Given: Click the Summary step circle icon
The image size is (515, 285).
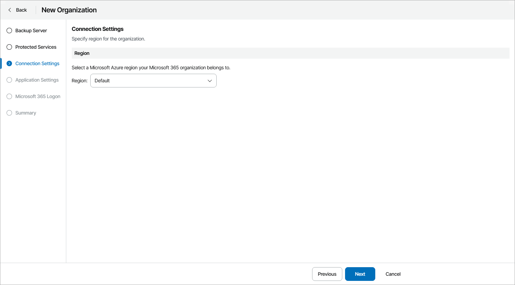Looking at the screenshot, I should click(9, 113).
